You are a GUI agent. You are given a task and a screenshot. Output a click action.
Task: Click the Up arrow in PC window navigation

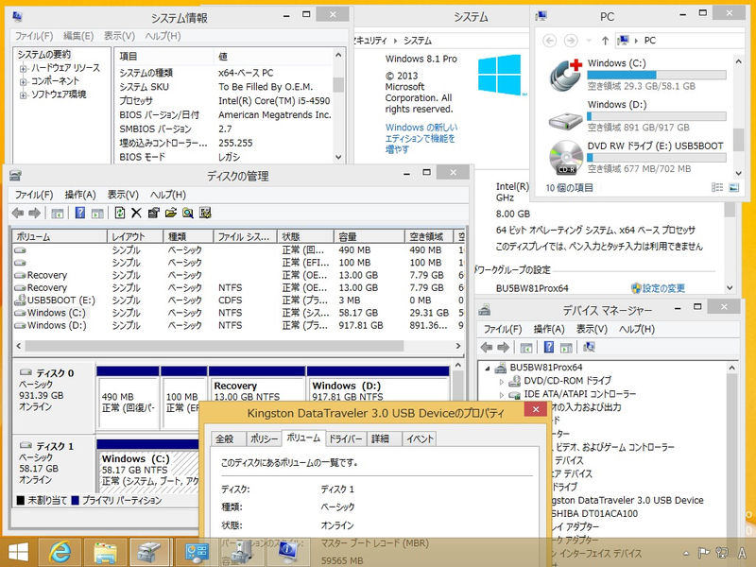click(x=605, y=41)
